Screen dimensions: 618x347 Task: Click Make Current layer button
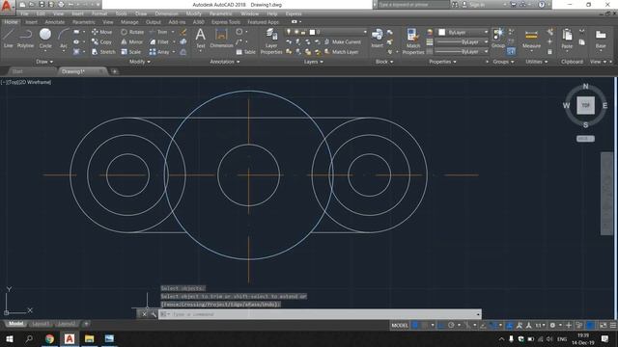coord(343,41)
